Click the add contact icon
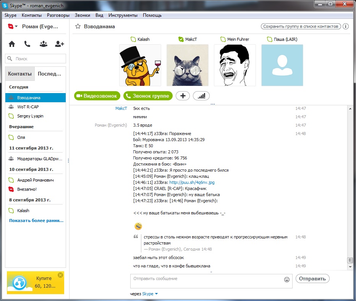Image resolution: width=356 pixels, height=301 pixels. tap(59, 44)
